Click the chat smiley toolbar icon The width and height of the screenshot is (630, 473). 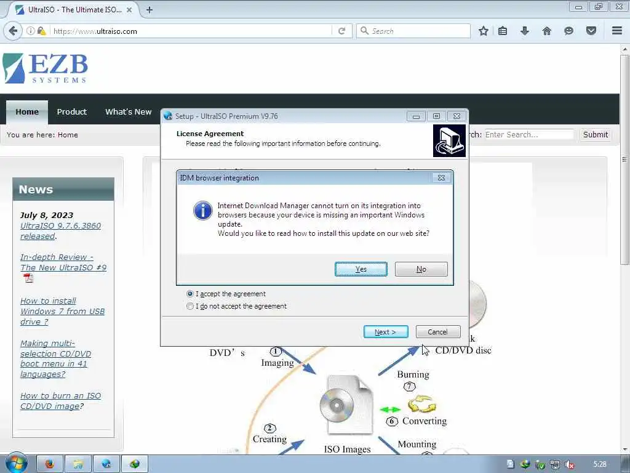point(568,31)
